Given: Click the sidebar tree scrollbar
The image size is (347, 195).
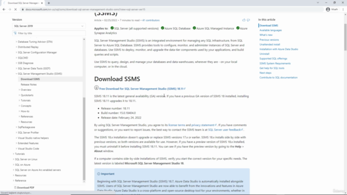Looking at the screenshot, I should pos(84,139).
